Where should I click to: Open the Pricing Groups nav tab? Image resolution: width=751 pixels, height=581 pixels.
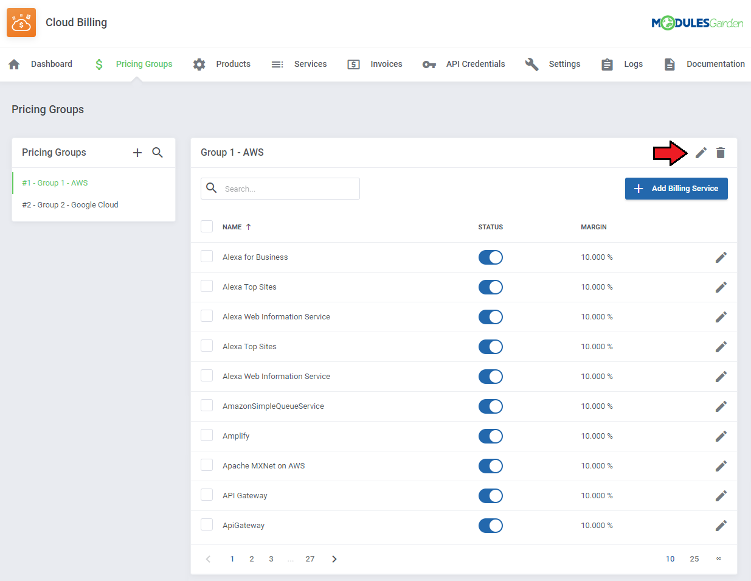[144, 64]
